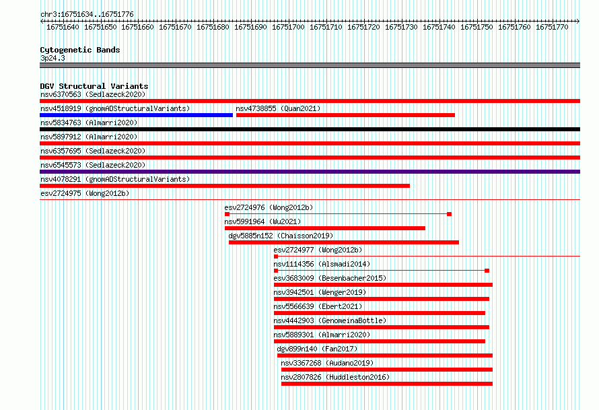Open nsv5897912 (Almarri2020) variant label
Viewport: 599px width, 410px height.
click(89, 137)
